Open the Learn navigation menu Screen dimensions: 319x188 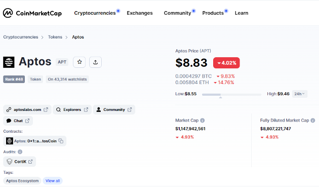pos(242,13)
